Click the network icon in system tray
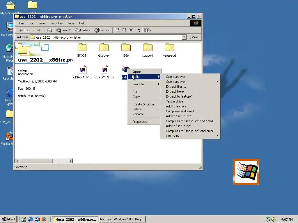 (268, 219)
